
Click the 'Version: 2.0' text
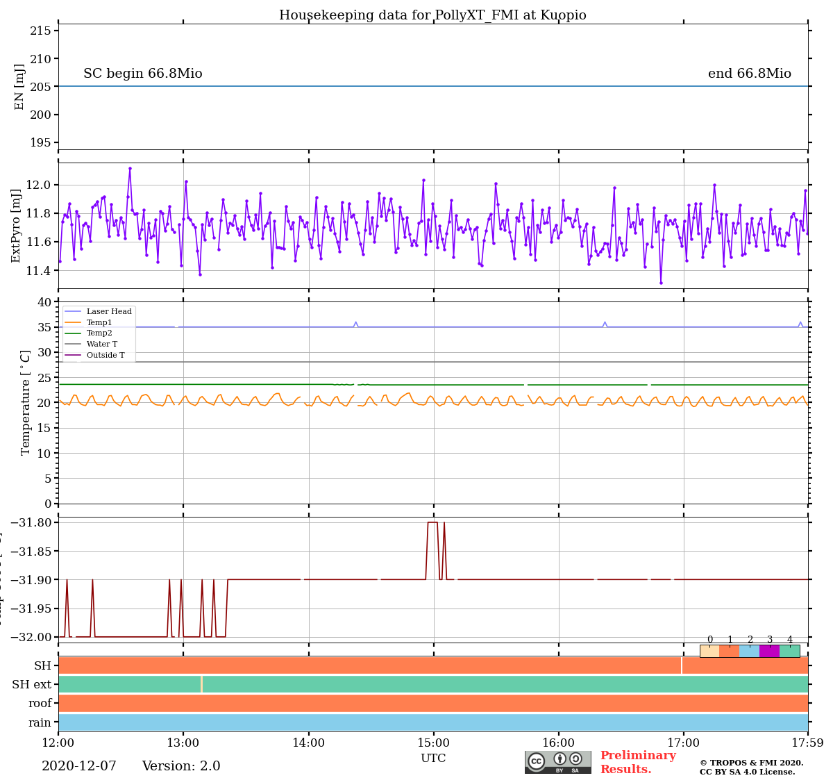coord(181,766)
